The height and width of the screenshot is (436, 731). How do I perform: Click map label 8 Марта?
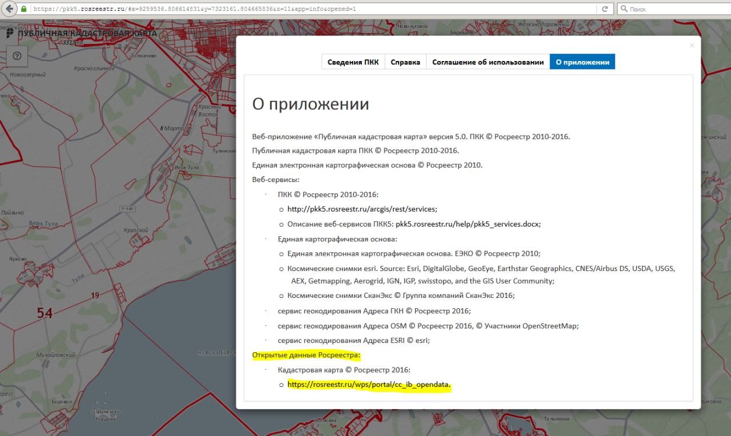point(172,128)
